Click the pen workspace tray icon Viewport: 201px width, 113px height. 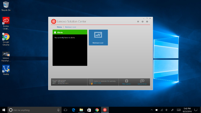click(x=172, y=110)
